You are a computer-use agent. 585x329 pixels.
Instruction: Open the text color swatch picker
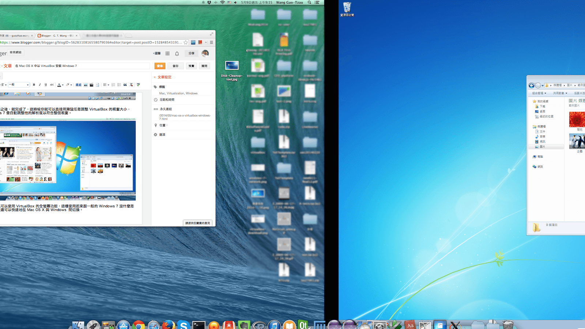click(60, 85)
